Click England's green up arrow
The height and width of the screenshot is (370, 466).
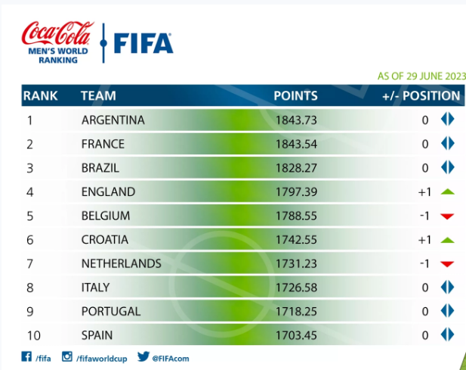click(x=447, y=192)
